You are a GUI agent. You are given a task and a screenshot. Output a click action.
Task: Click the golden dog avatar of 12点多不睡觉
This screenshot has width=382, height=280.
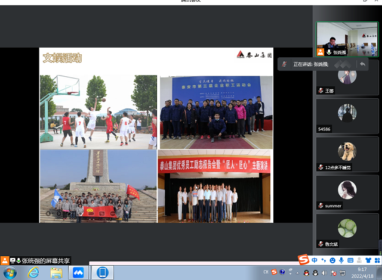[347, 151]
